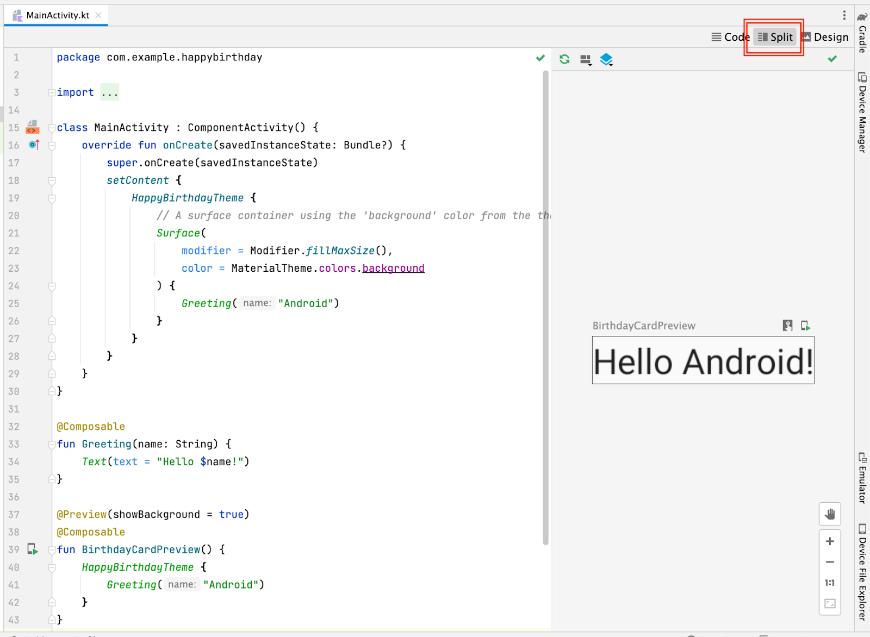Click the "Hello $name!" string on line 34
The height and width of the screenshot is (637, 870).
tap(200, 461)
